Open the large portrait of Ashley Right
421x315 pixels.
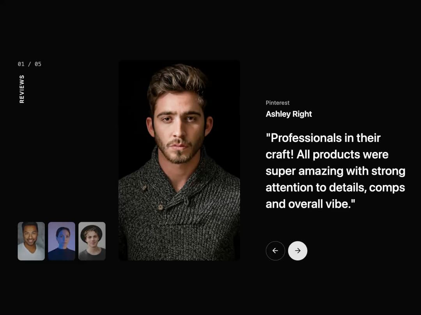point(179,161)
